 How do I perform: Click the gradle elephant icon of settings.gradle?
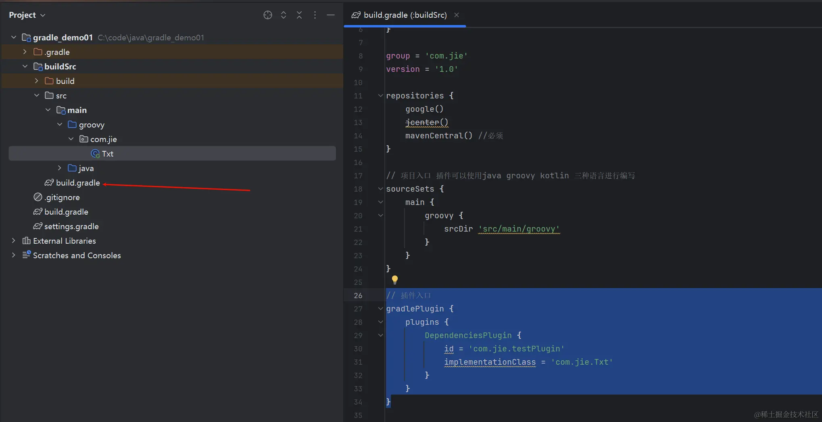click(x=38, y=226)
